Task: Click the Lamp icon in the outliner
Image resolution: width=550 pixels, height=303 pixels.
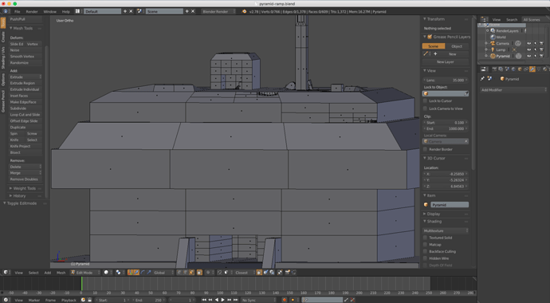Action: [x=493, y=49]
